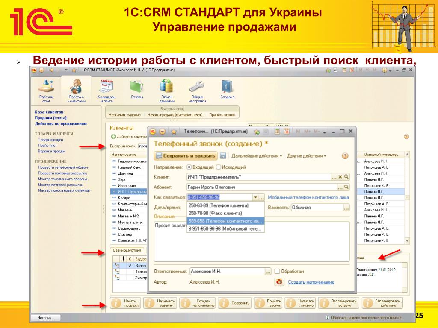Viewport: 438px width, 328px height.
Task: Choose 589-658 (Телефон контактного лица) option
Action: click(225, 221)
